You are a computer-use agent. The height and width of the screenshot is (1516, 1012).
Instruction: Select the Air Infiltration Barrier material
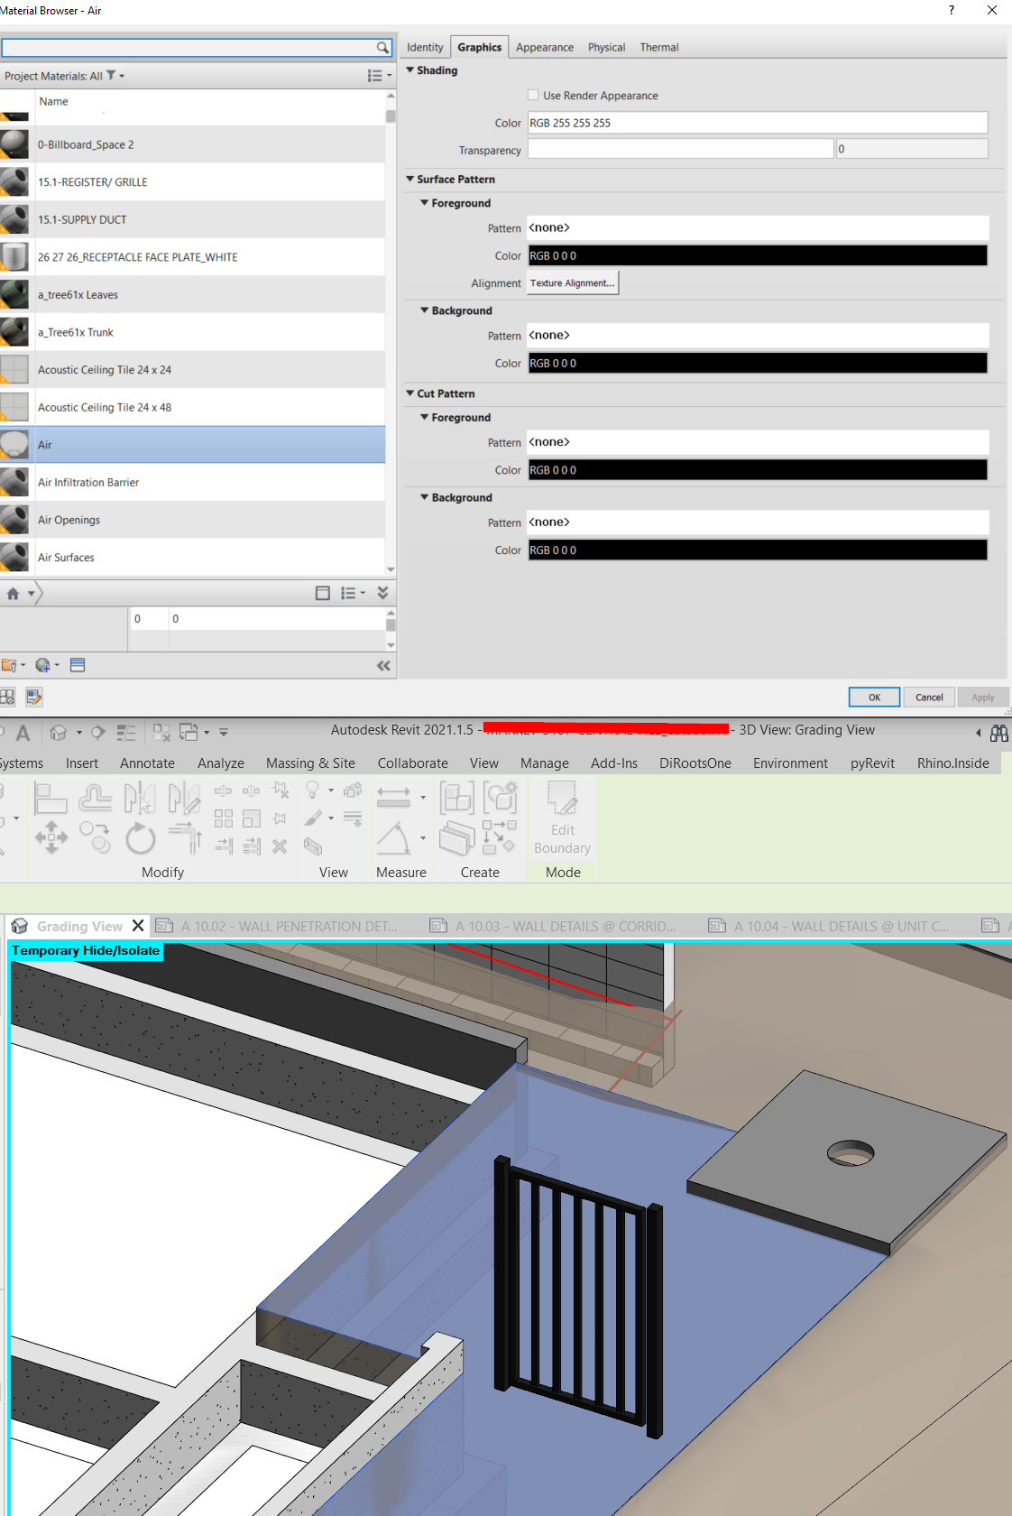pyautogui.click(x=193, y=483)
